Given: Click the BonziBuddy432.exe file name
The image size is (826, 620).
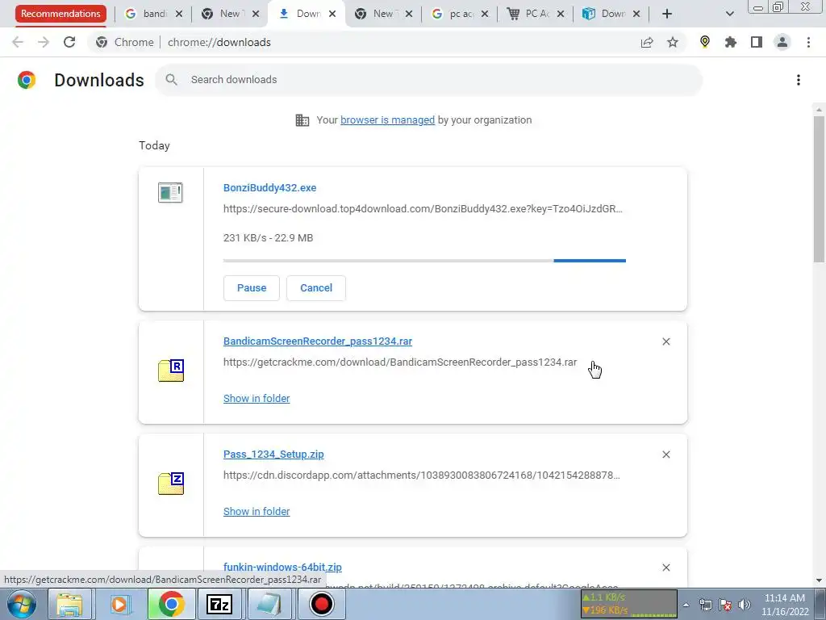Looking at the screenshot, I should click(269, 187).
